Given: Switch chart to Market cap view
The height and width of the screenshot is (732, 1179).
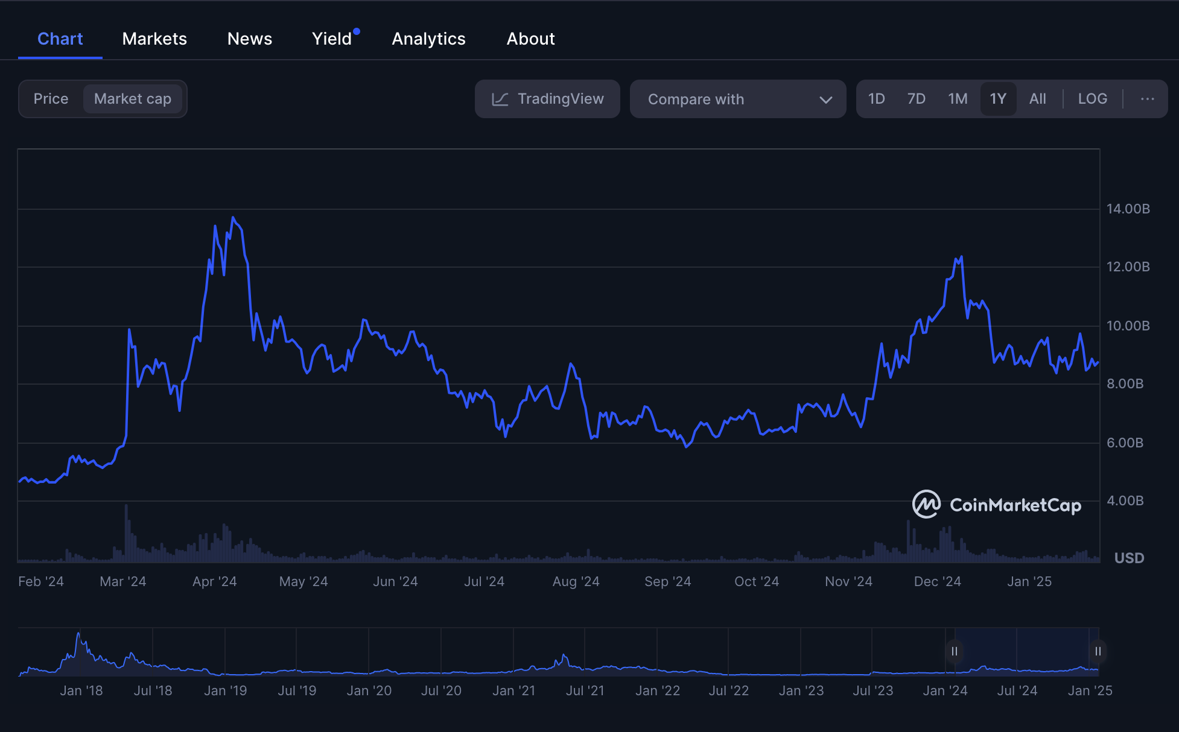Looking at the screenshot, I should [x=133, y=99].
